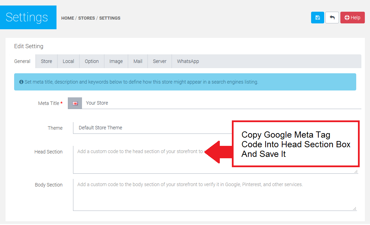This screenshot has height=225, width=370.
Task: Open the Mail settings tab
Action: pyautogui.click(x=138, y=61)
